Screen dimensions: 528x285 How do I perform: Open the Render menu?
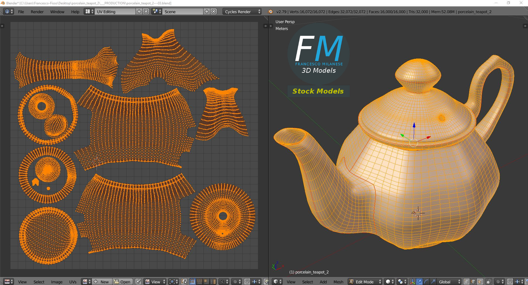(x=37, y=12)
